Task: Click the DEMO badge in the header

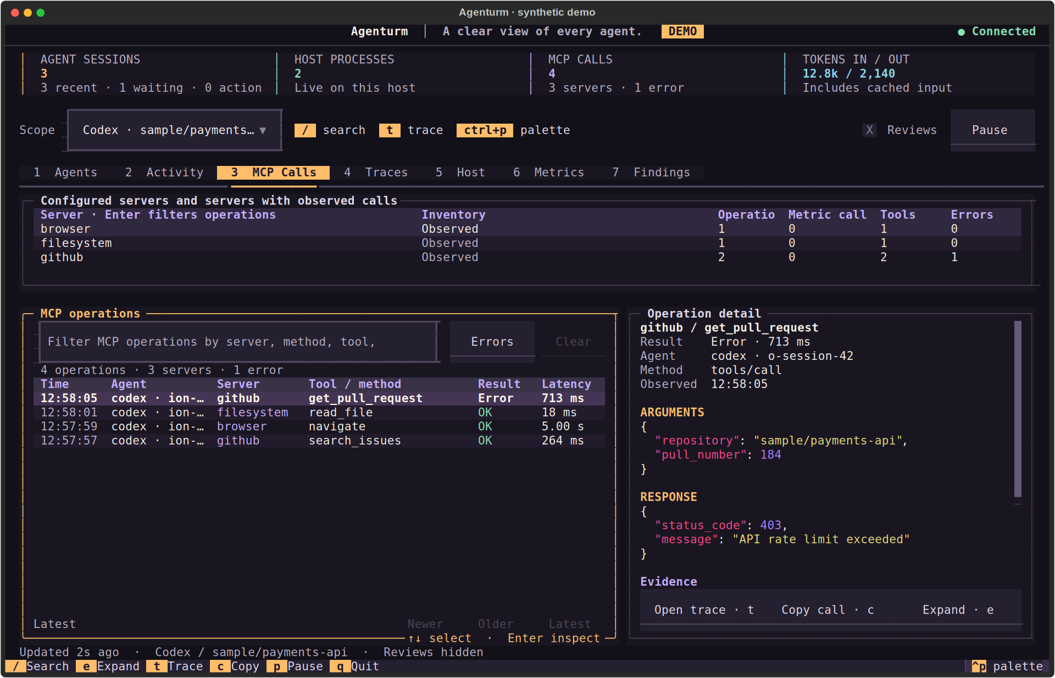Action: [x=682, y=31]
